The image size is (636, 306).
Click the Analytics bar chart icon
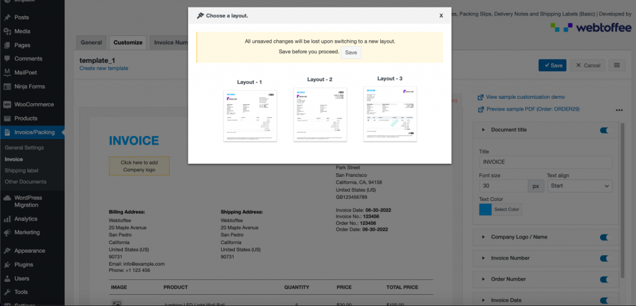[7, 219]
